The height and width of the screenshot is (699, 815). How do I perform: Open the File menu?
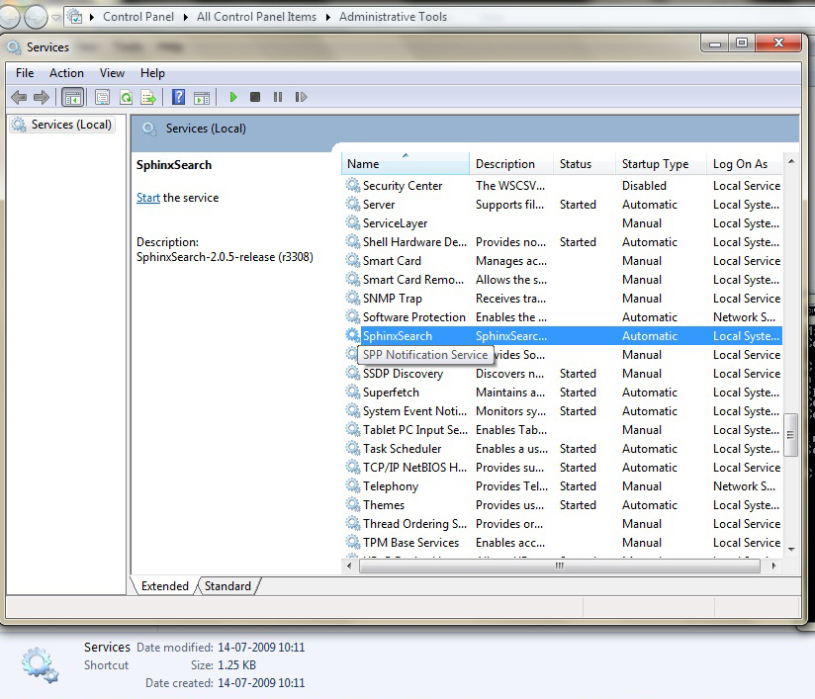pos(25,73)
